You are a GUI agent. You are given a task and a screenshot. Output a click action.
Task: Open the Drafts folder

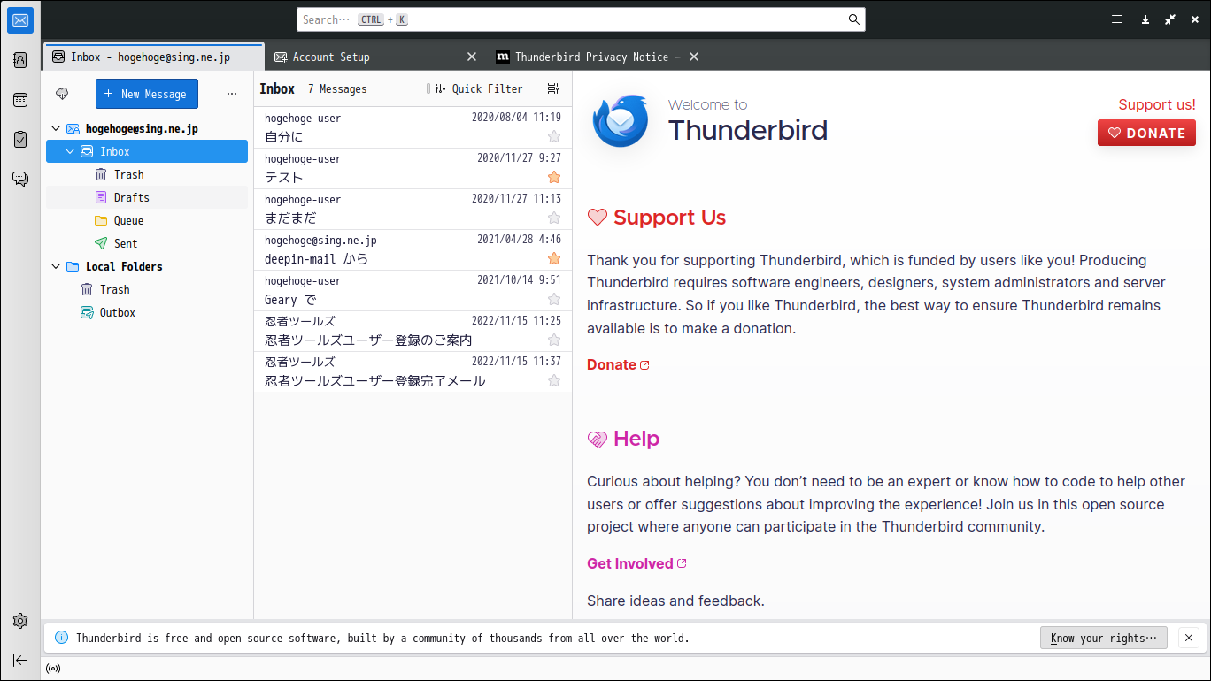point(147,197)
